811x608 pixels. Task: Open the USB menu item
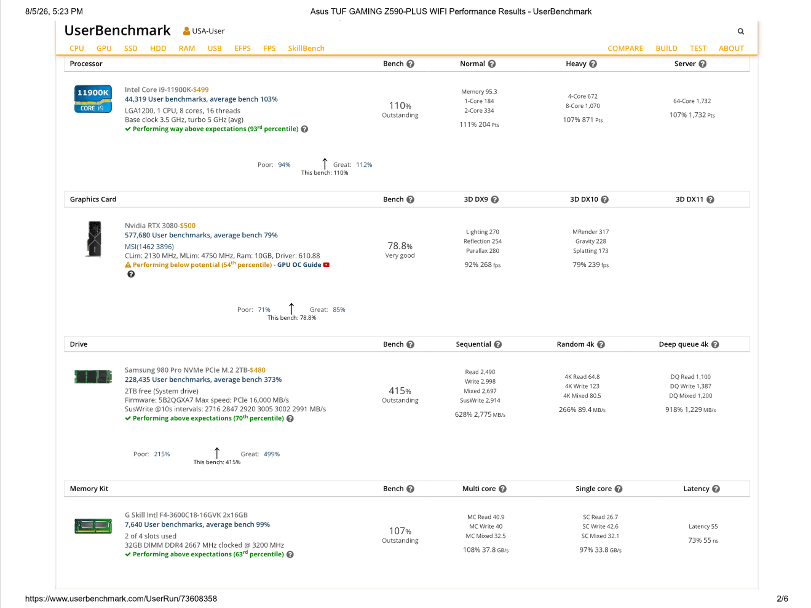tap(215, 48)
